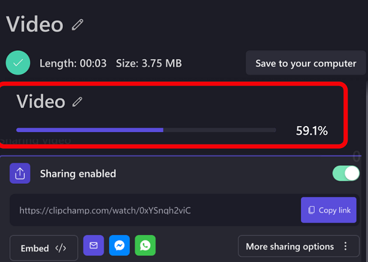The image size is (368, 262).
Task: Click the Sharing enabled label text
Action: click(x=78, y=174)
